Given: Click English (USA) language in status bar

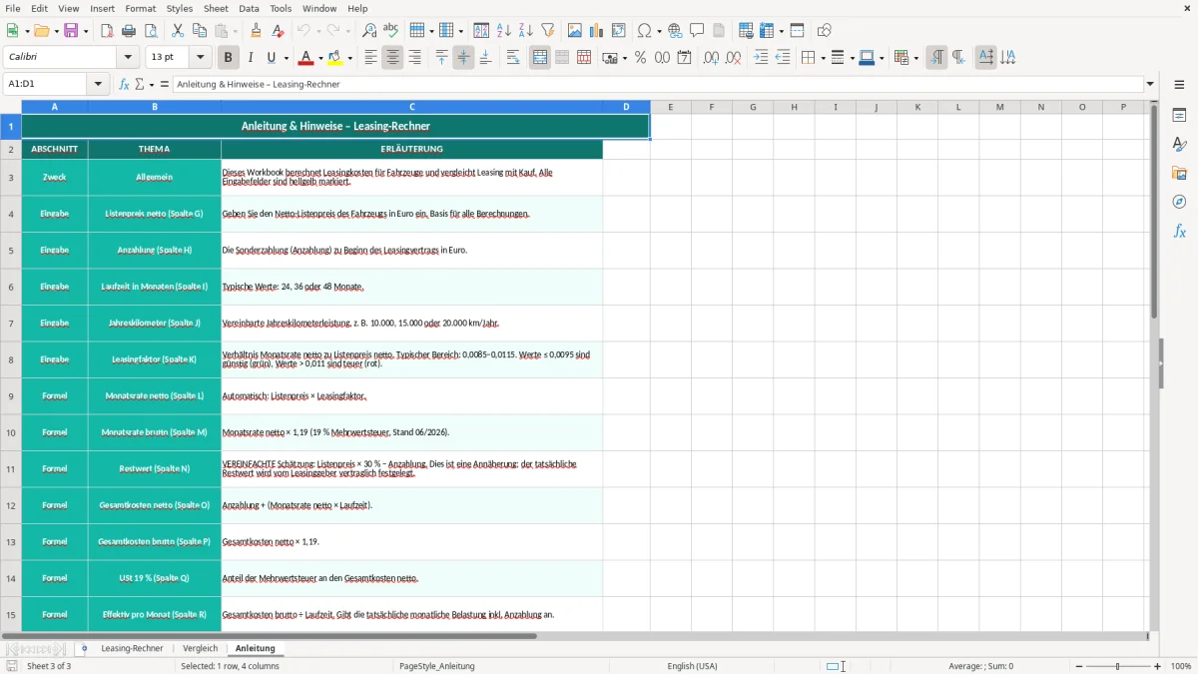Looking at the screenshot, I should [692, 666].
